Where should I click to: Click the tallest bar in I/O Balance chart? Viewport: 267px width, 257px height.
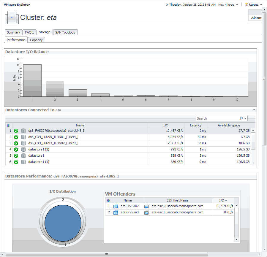pyautogui.click(x=32, y=80)
